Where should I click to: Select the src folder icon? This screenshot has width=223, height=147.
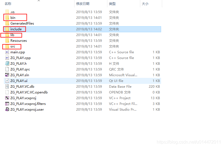(x=7, y=46)
